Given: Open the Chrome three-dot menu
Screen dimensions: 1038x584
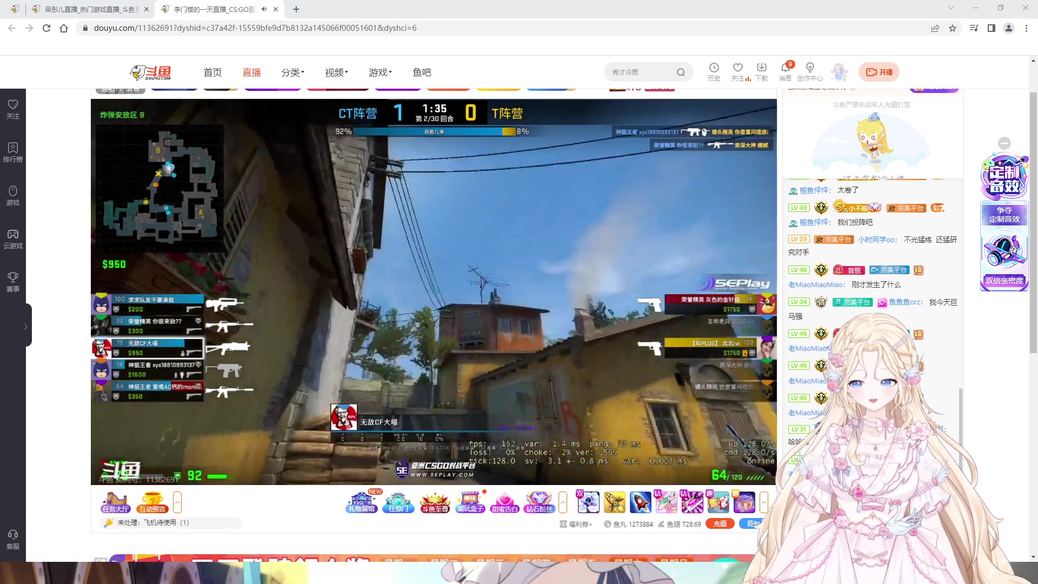Looking at the screenshot, I should coord(1026,28).
